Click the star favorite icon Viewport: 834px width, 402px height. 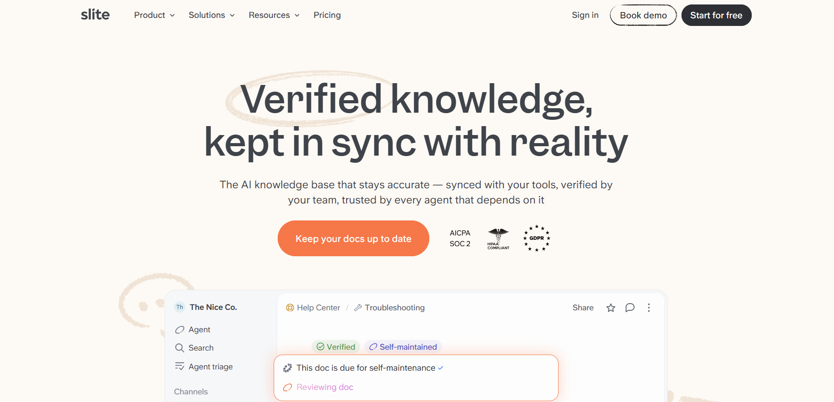coord(611,308)
